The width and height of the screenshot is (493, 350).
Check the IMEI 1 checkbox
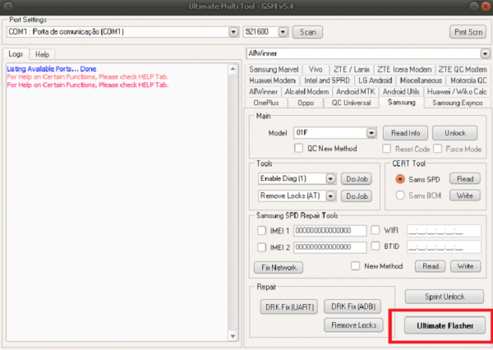[x=261, y=231]
